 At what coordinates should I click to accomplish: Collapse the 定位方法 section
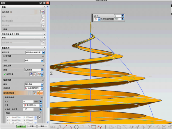[43, 65]
